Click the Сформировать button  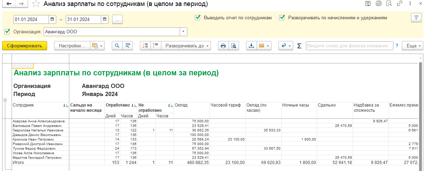[x=25, y=46]
